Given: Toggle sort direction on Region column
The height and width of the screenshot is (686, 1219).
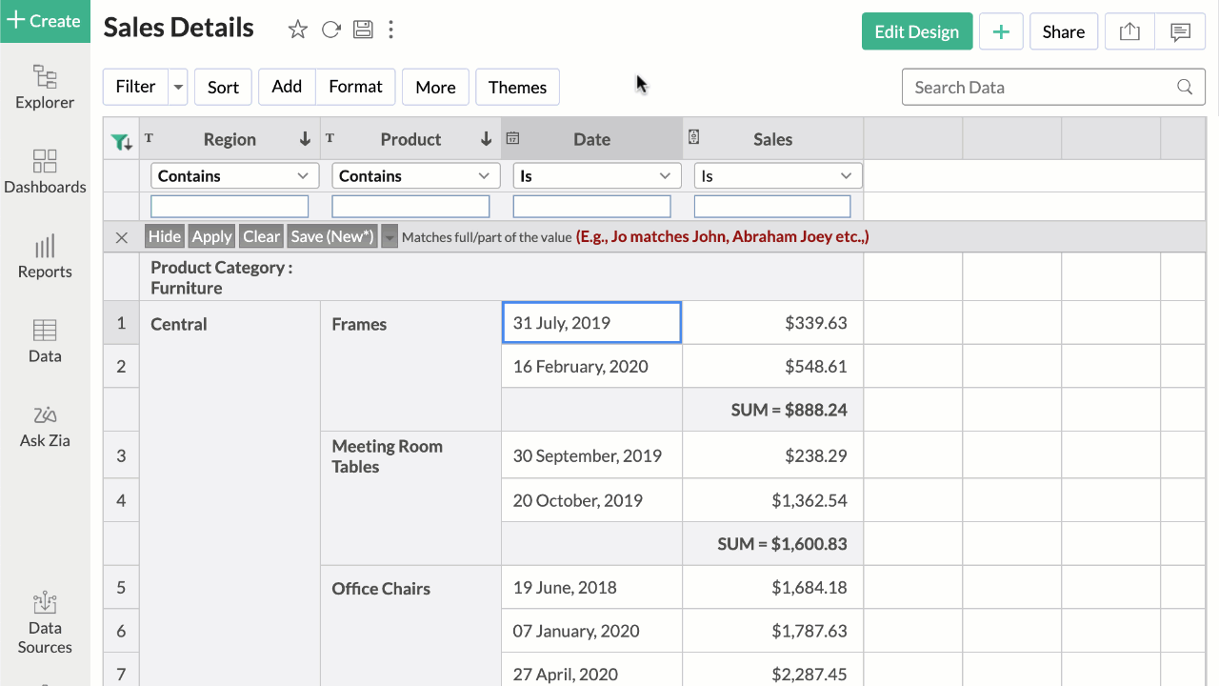Looking at the screenshot, I should point(305,139).
